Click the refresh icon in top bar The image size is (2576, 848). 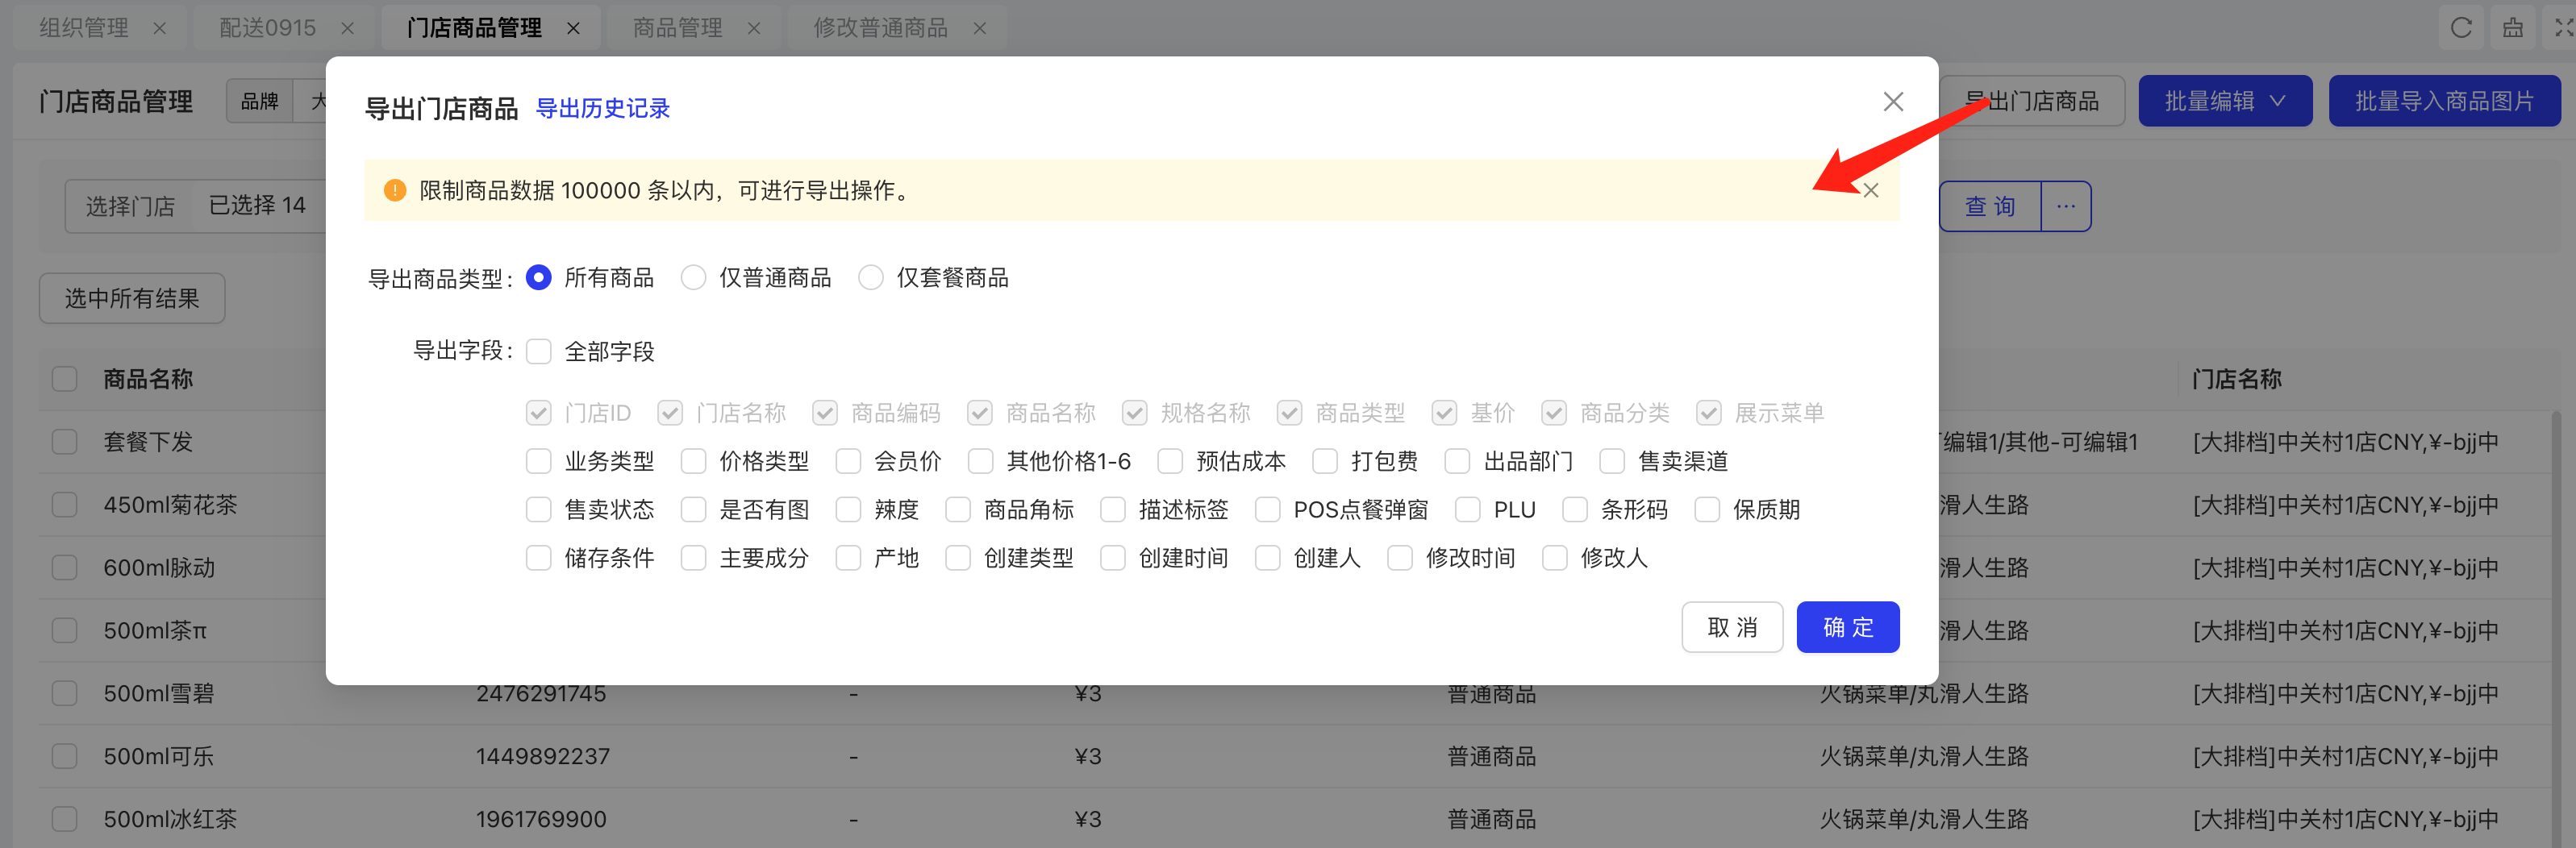(x=2461, y=28)
